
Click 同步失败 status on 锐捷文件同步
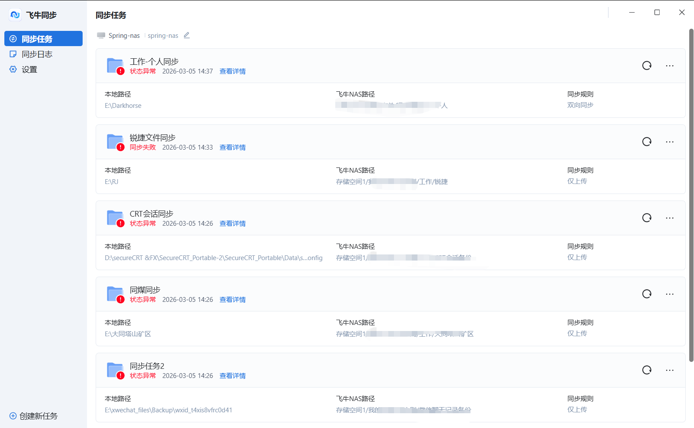pyautogui.click(x=143, y=147)
